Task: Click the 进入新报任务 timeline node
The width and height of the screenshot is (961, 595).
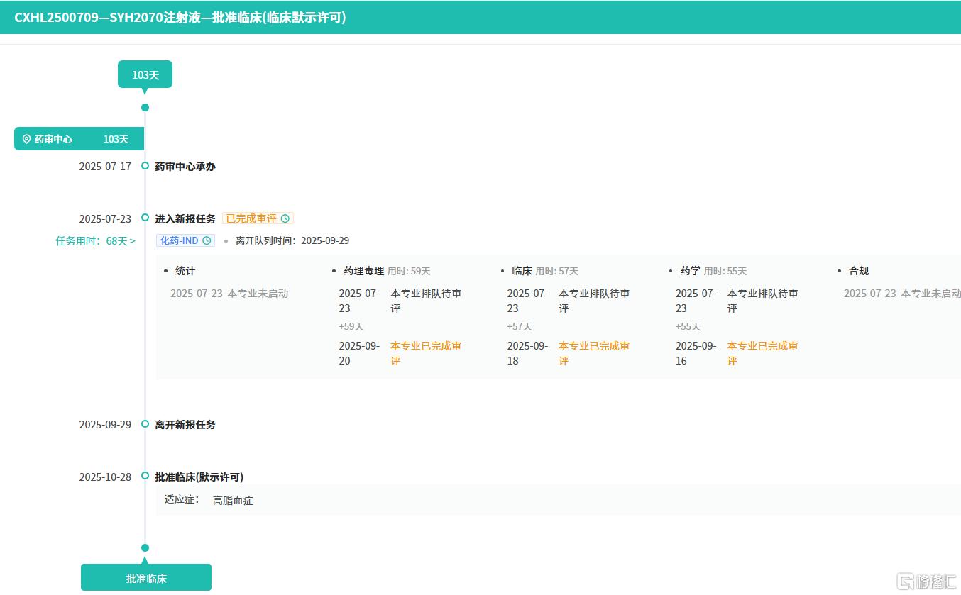Action: click(145, 218)
